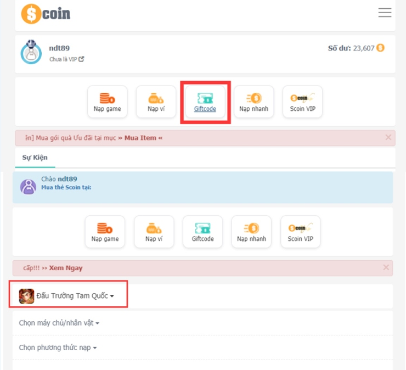
Task: Click the Mua Item link
Action: [140, 138]
